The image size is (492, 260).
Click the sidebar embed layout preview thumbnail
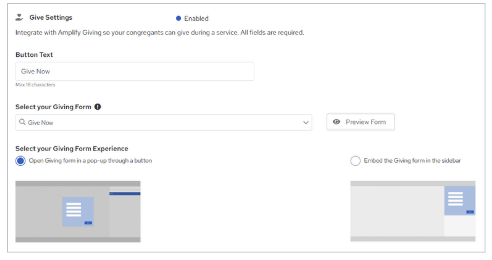click(x=413, y=211)
